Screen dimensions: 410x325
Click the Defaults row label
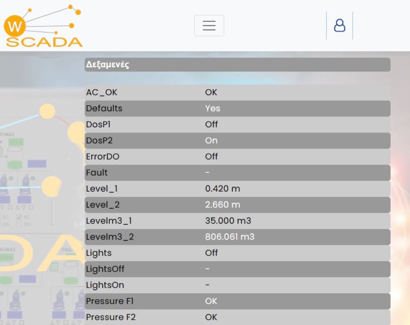(104, 108)
